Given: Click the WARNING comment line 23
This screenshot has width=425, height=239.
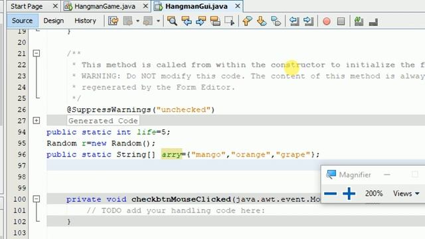Looking at the screenshot, I should point(248,76).
